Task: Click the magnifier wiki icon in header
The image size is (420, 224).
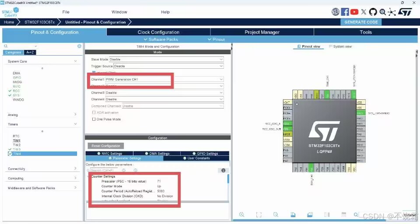Action: [382, 12]
